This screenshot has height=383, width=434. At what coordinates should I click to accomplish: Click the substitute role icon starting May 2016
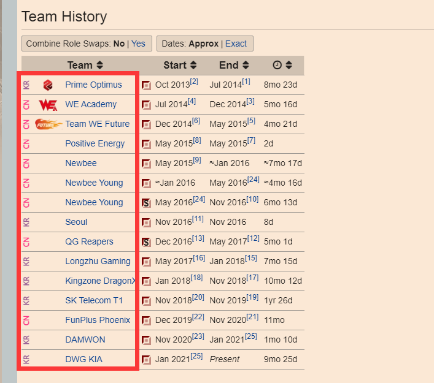[147, 203]
